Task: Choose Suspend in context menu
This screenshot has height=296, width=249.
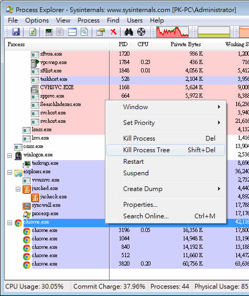Action: [x=166, y=173]
